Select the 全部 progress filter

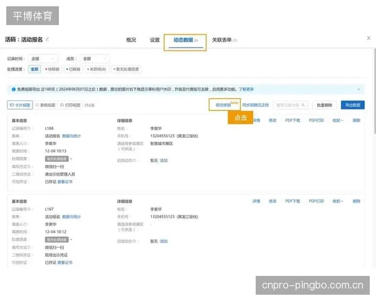34,70
